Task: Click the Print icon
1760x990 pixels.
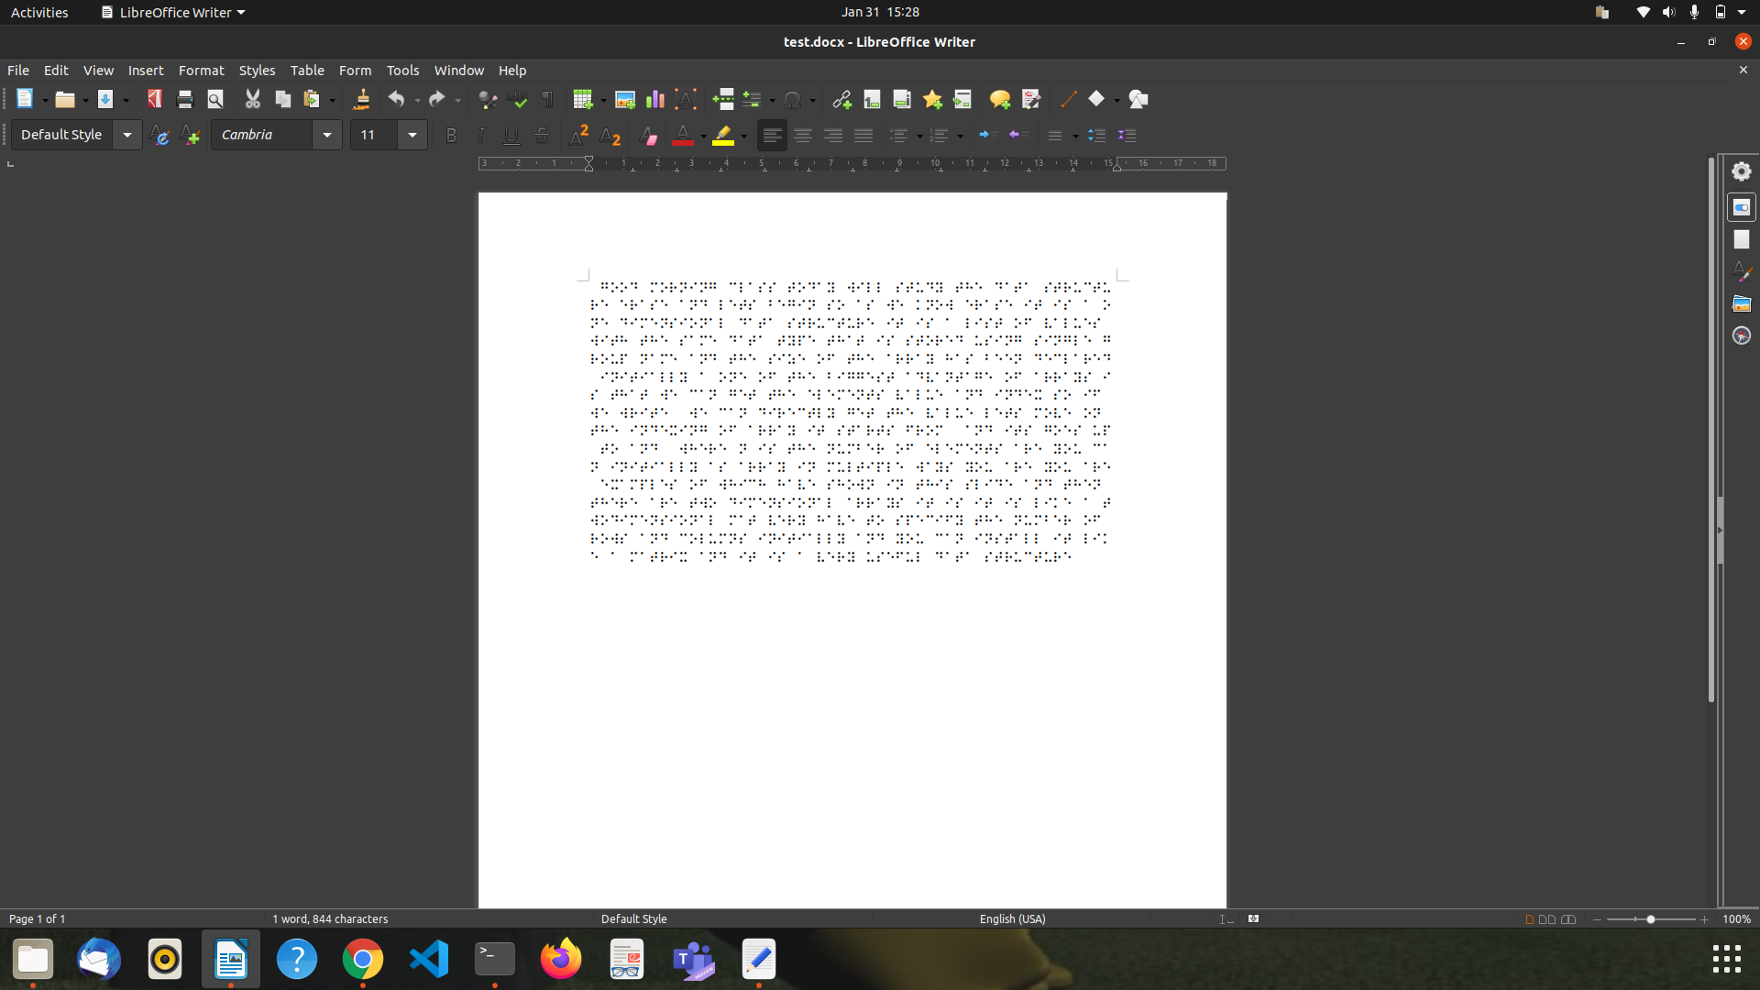Action: [x=184, y=99]
